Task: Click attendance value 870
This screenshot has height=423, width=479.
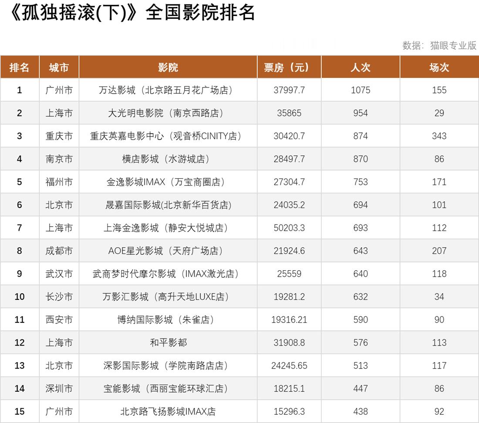Action: (361, 159)
